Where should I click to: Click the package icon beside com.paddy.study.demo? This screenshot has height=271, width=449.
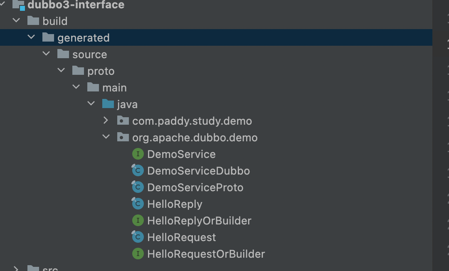tap(123, 121)
